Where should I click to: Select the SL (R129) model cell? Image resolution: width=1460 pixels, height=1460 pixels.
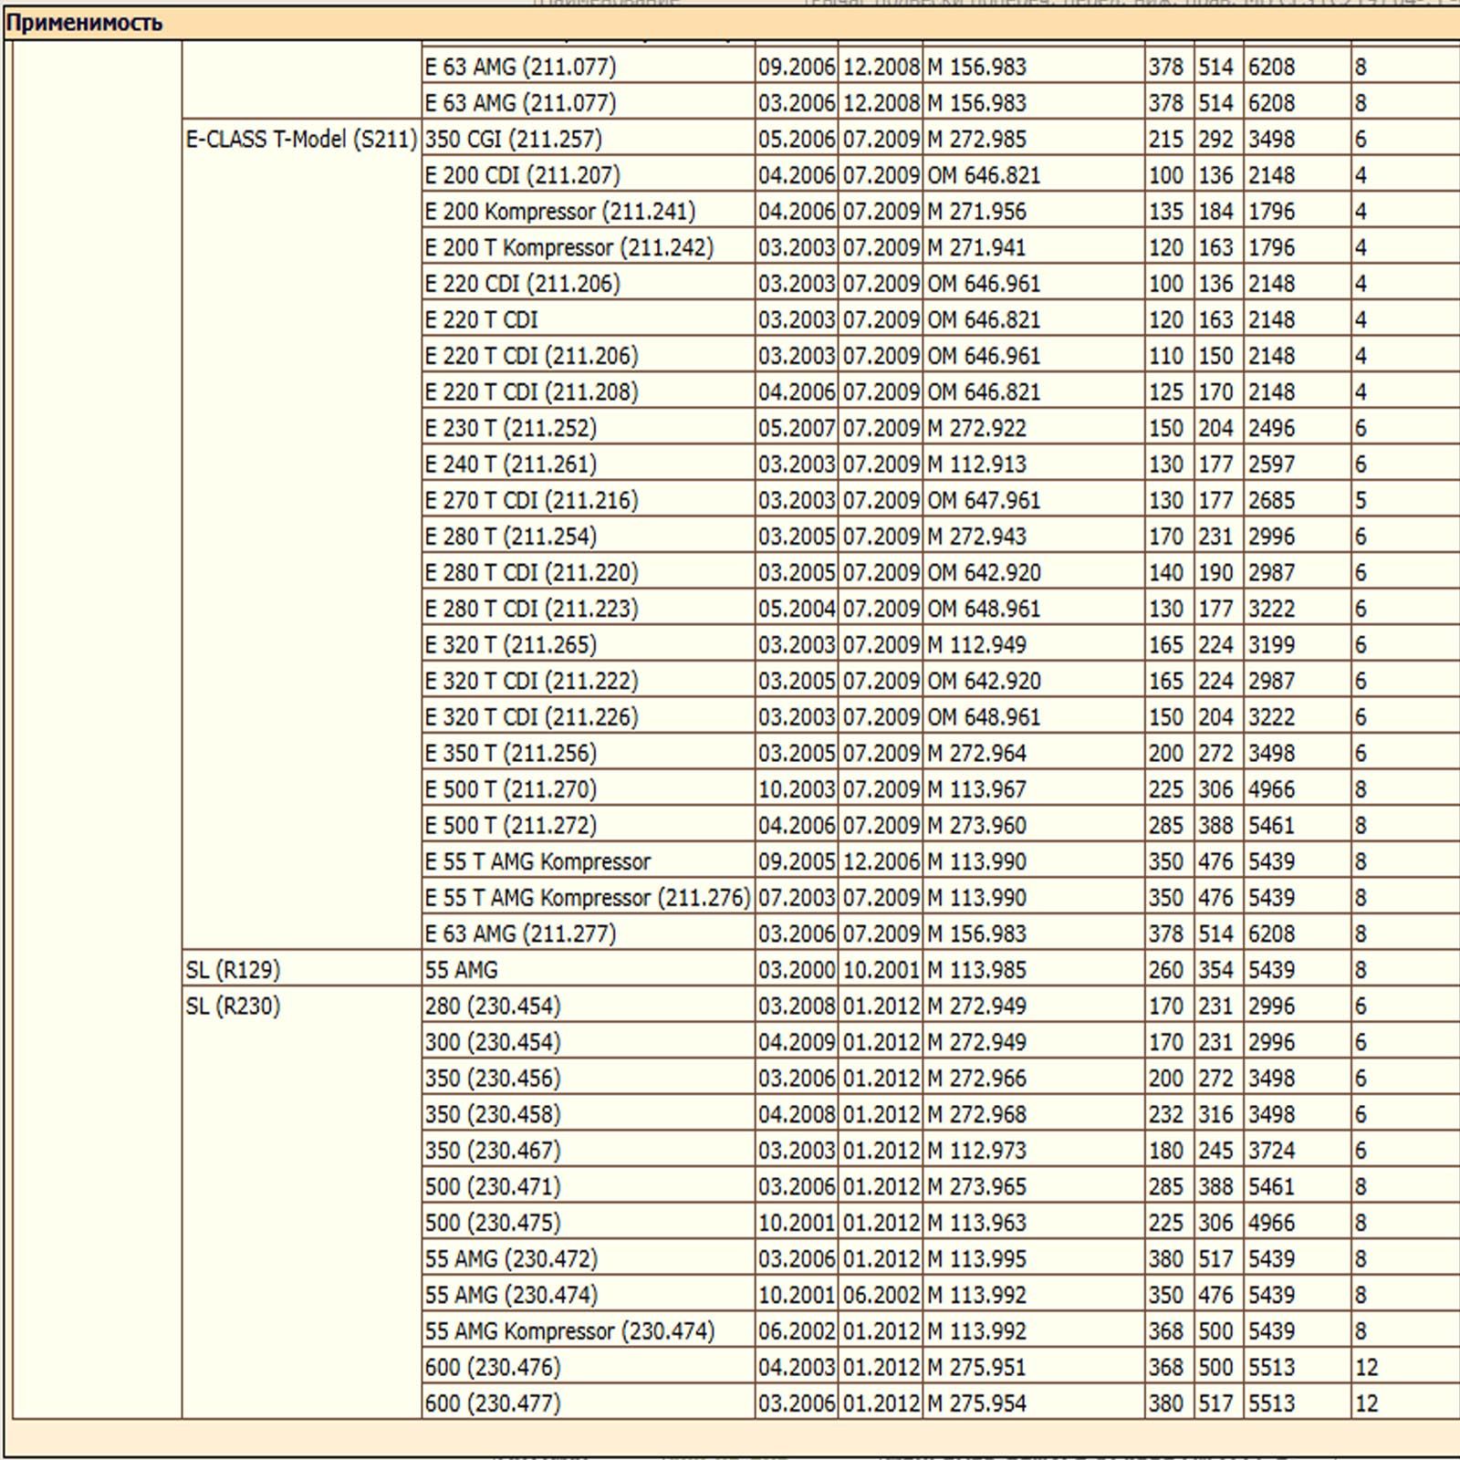pos(233,970)
